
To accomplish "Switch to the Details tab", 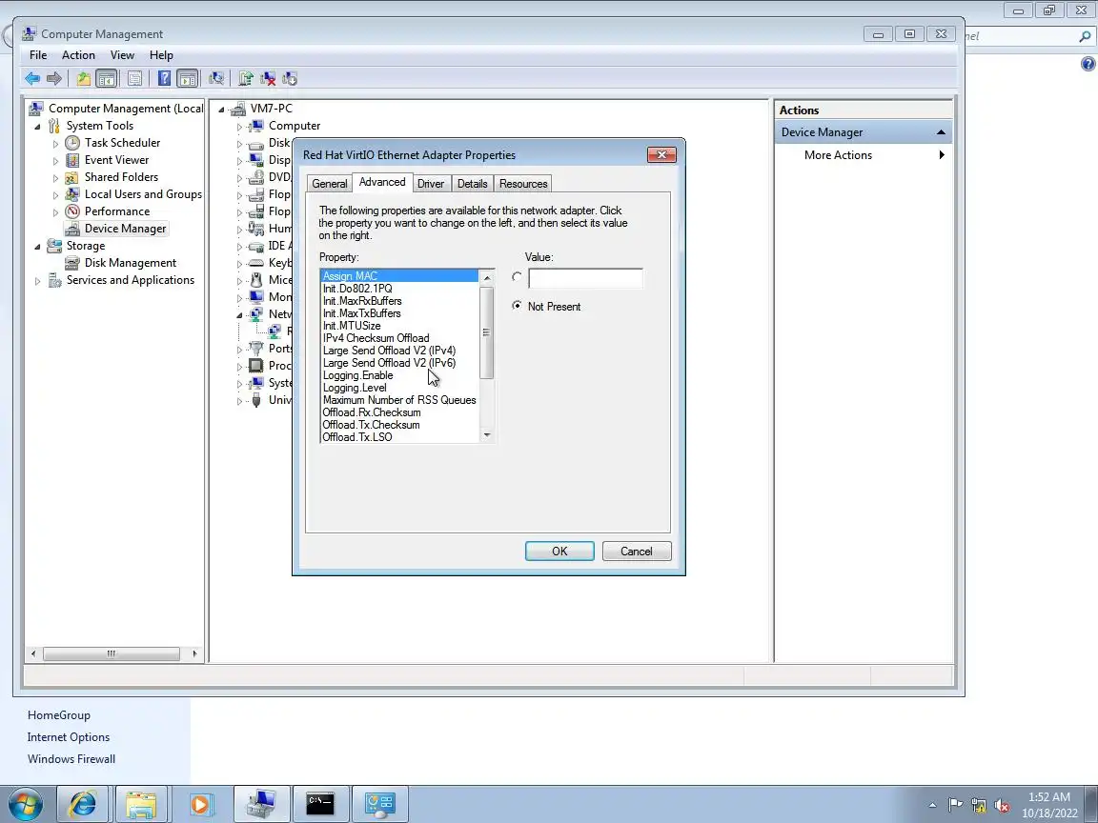I will click(x=472, y=183).
